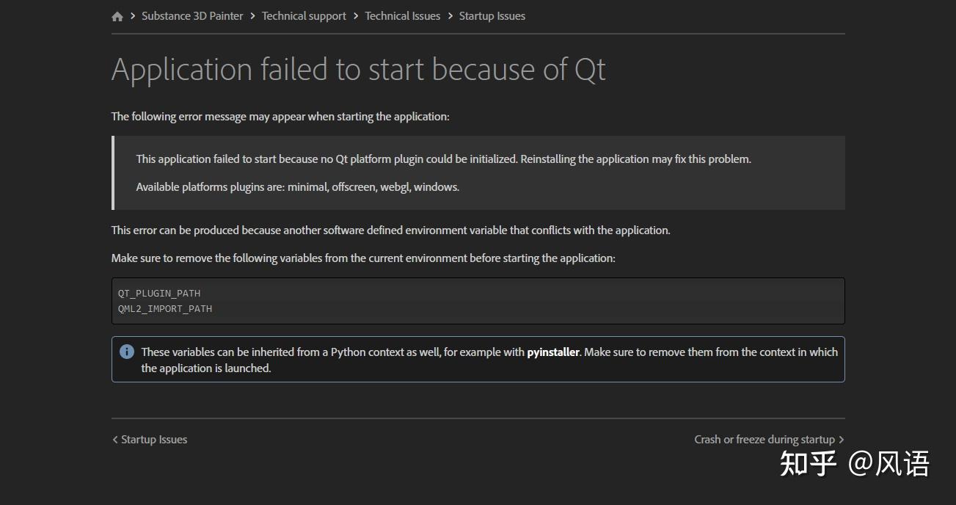
Task: Click the error message quote block
Action: pyautogui.click(x=478, y=172)
